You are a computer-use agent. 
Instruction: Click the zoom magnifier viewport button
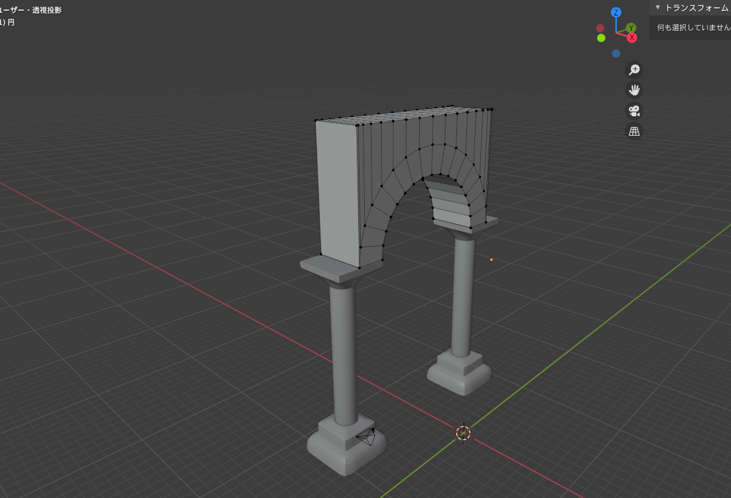634,70
